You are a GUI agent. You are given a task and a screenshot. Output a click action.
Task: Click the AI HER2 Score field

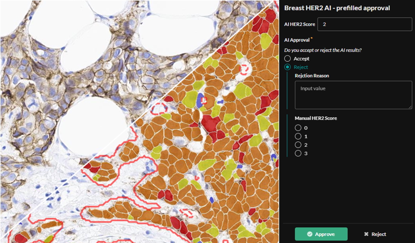365,24
